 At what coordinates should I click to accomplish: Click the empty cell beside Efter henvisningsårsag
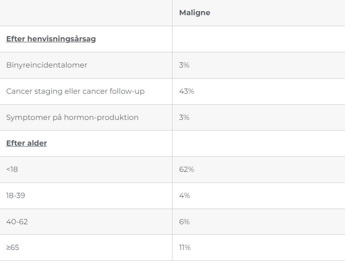click(258, 39)
